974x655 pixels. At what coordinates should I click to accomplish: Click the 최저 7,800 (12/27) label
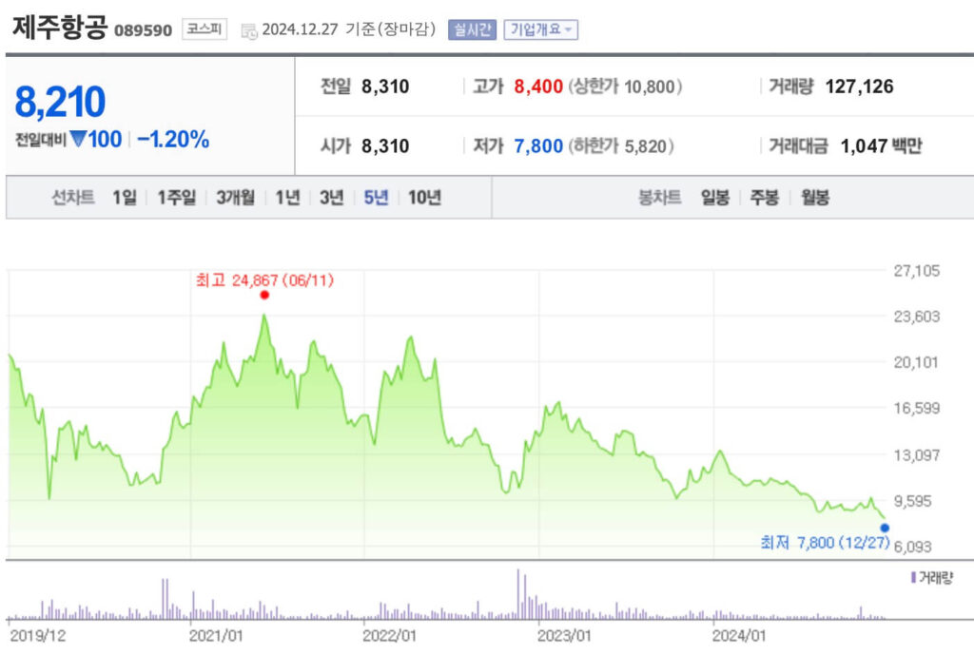825,543
